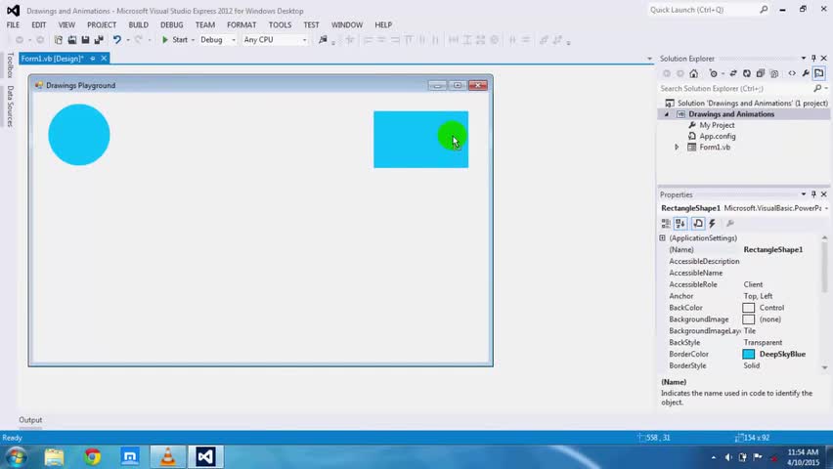The image size is (833, 469).
Task: Open Solution Explorer window position dropdown
Action: click(x=804, y=58)
